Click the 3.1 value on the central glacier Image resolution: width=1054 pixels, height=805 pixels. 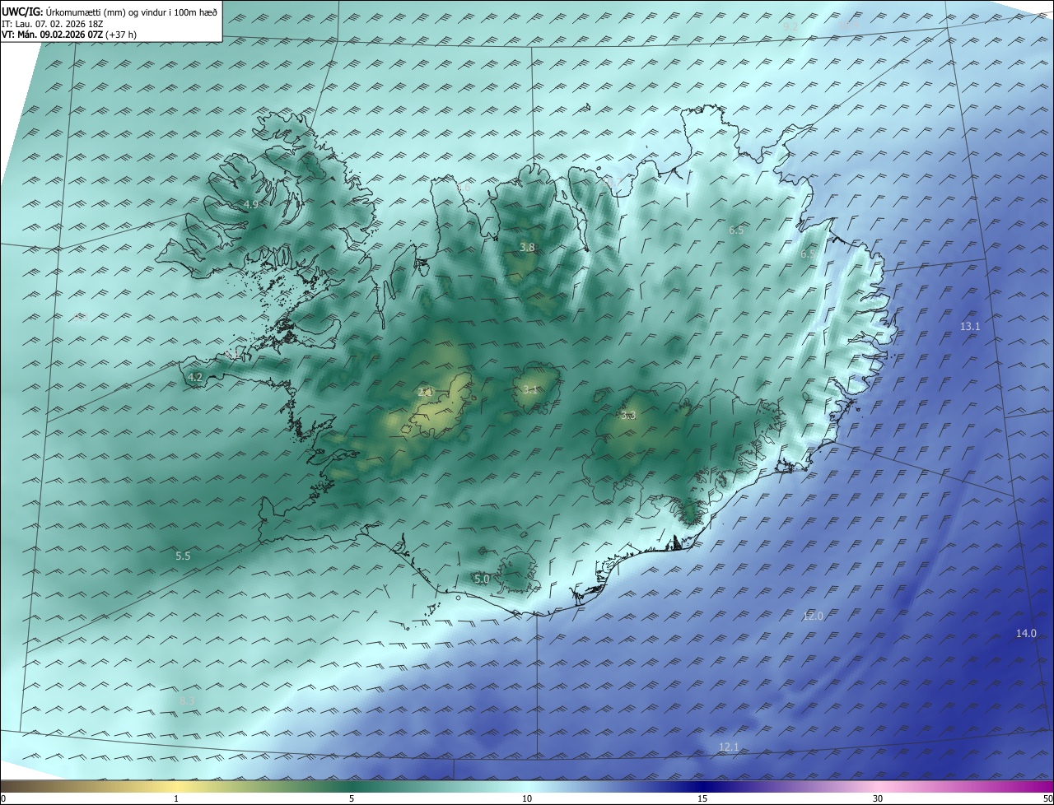(529, 390)
